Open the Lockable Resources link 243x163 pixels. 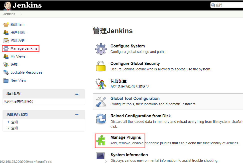(26, 72)
